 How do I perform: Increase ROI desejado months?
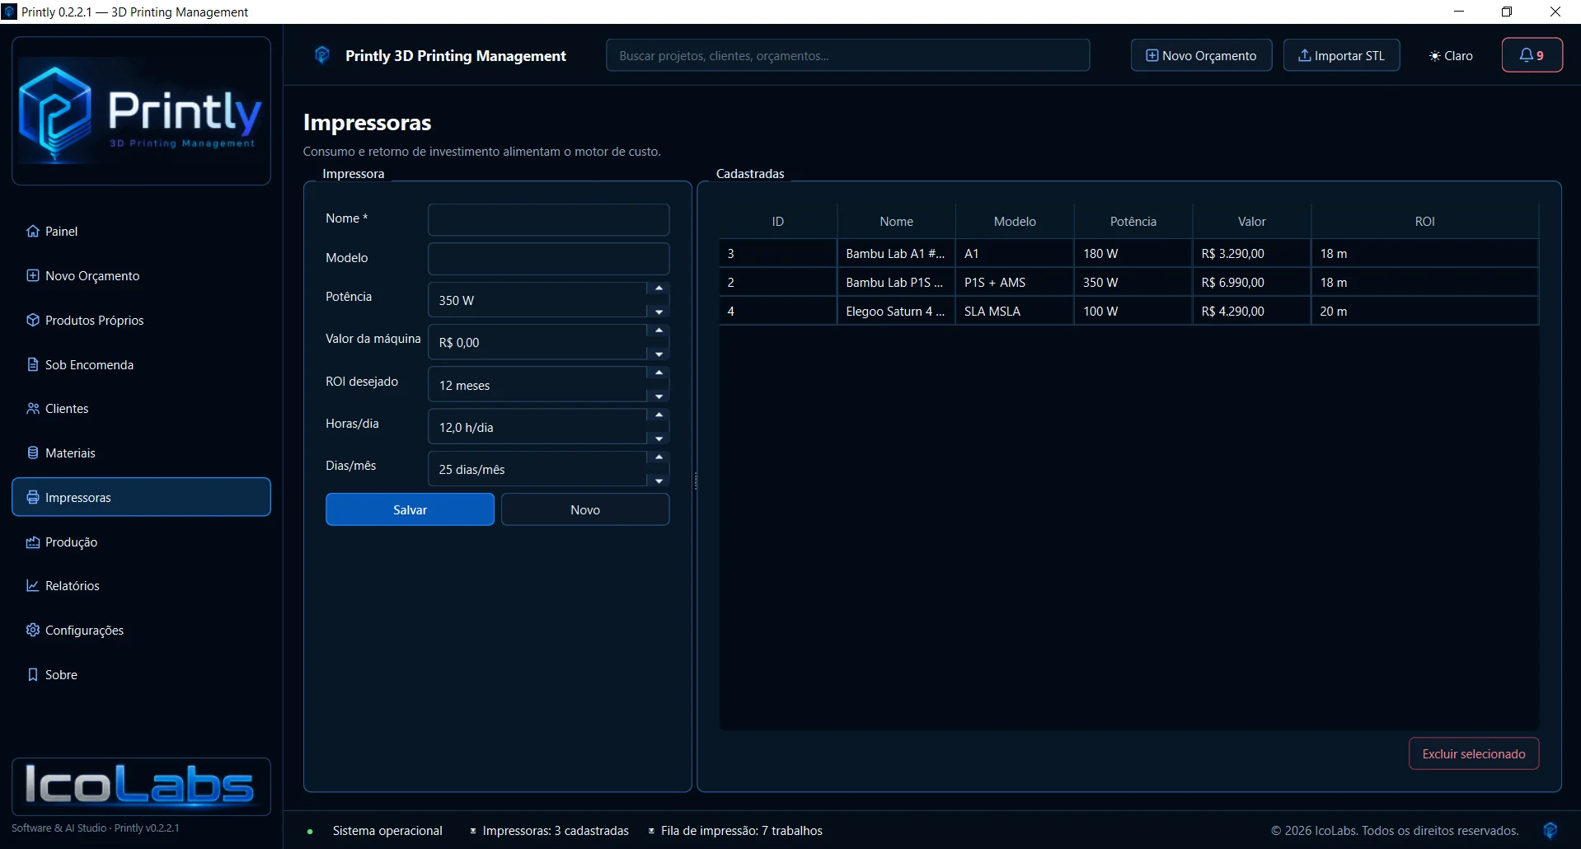pos(659,373)
